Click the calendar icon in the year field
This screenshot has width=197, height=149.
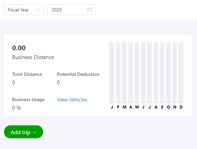pos(90,10)
